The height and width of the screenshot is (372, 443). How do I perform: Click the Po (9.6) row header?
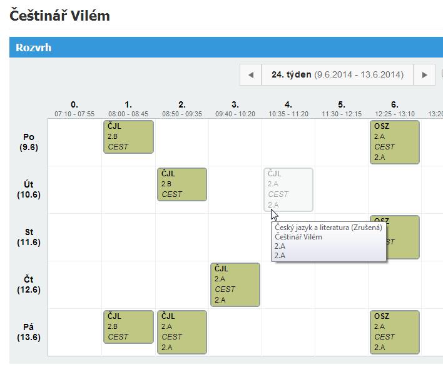29,142
